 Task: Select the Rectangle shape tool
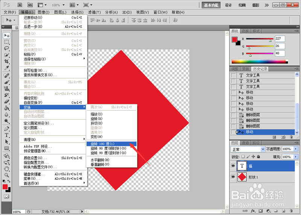click(x=7, y=148)
